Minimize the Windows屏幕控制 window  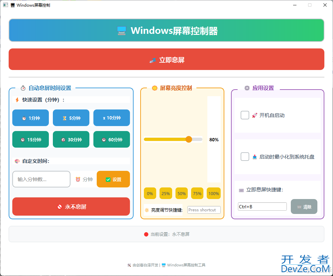[295, 5]
